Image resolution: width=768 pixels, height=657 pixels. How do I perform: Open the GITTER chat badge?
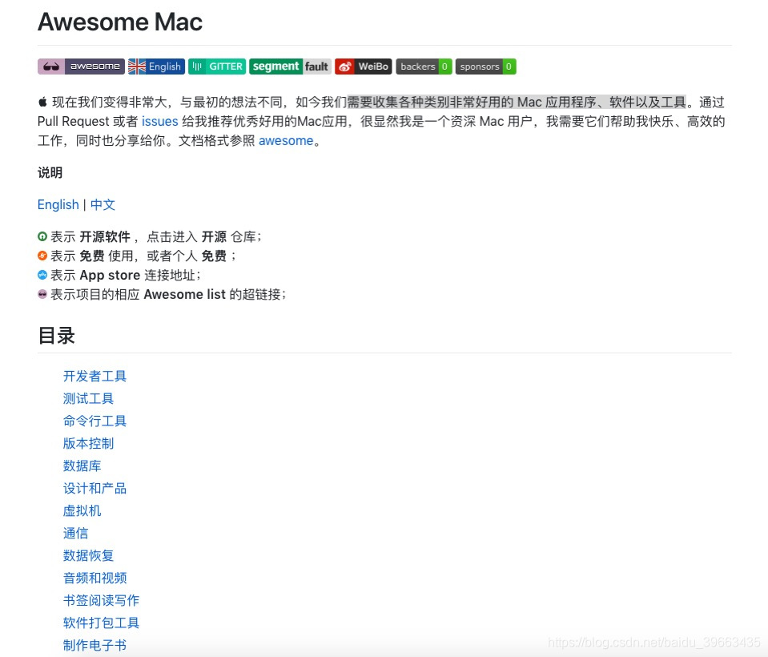(x=216, y=67)
